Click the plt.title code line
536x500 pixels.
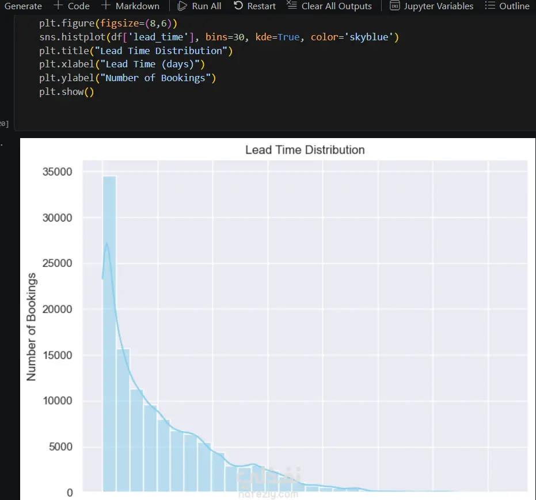[136, 51]
